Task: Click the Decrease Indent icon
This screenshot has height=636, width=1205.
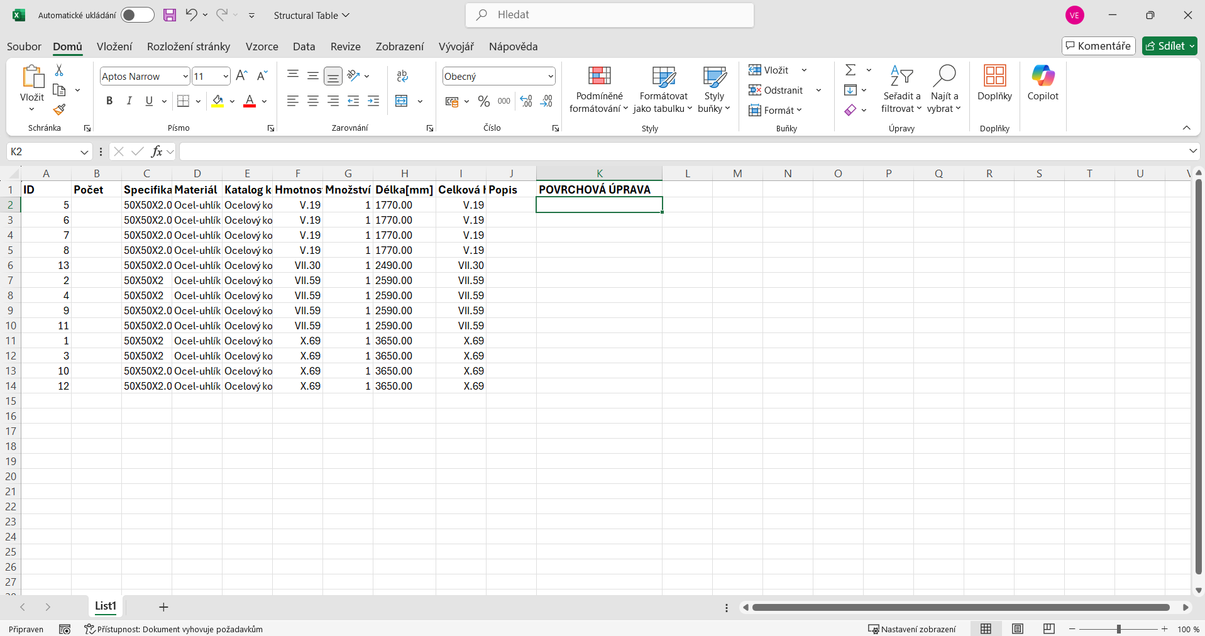Action: point(353,101)
